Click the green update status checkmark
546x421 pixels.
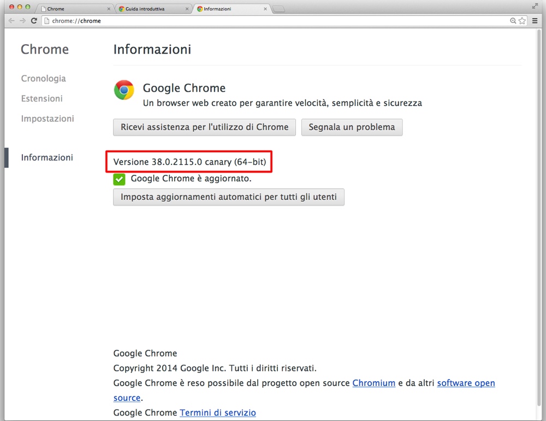119,179
